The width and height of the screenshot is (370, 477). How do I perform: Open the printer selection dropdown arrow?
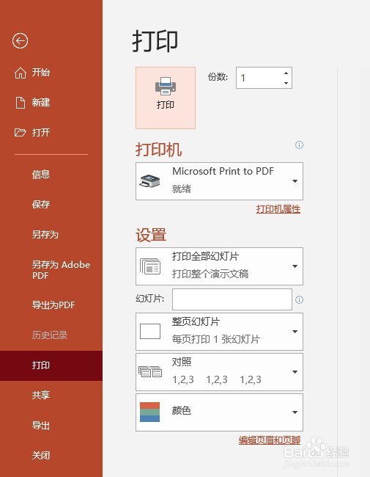[295, 181]
